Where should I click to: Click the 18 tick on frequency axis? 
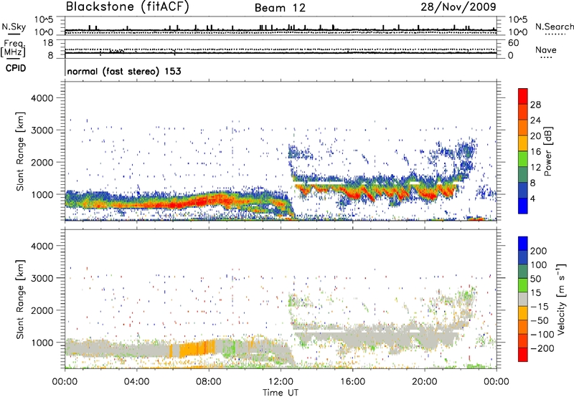point(48,43)
